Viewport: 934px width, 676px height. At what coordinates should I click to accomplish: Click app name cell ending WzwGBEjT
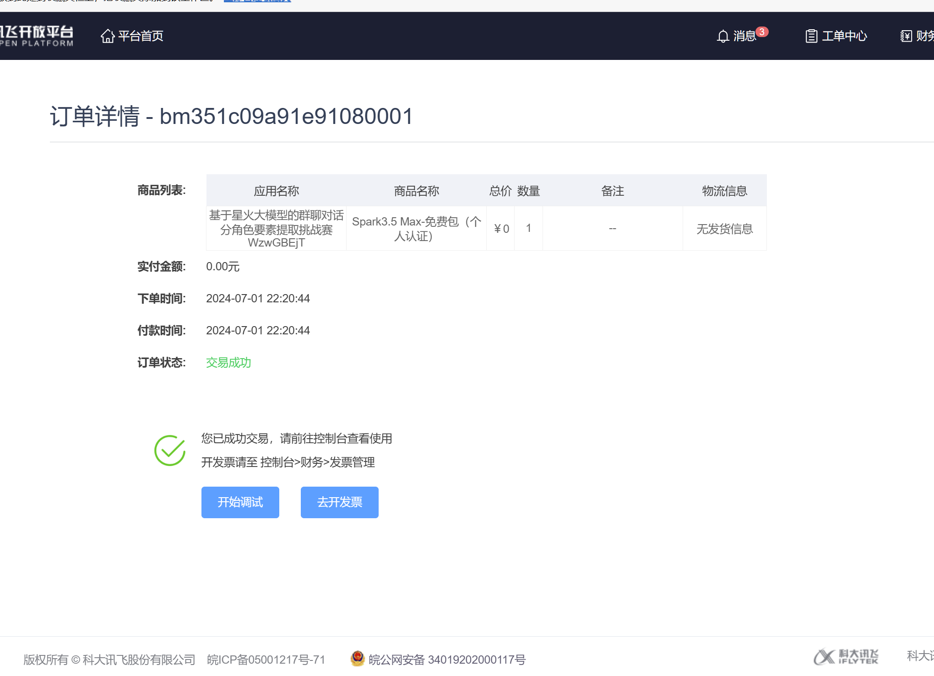(277, 228)
